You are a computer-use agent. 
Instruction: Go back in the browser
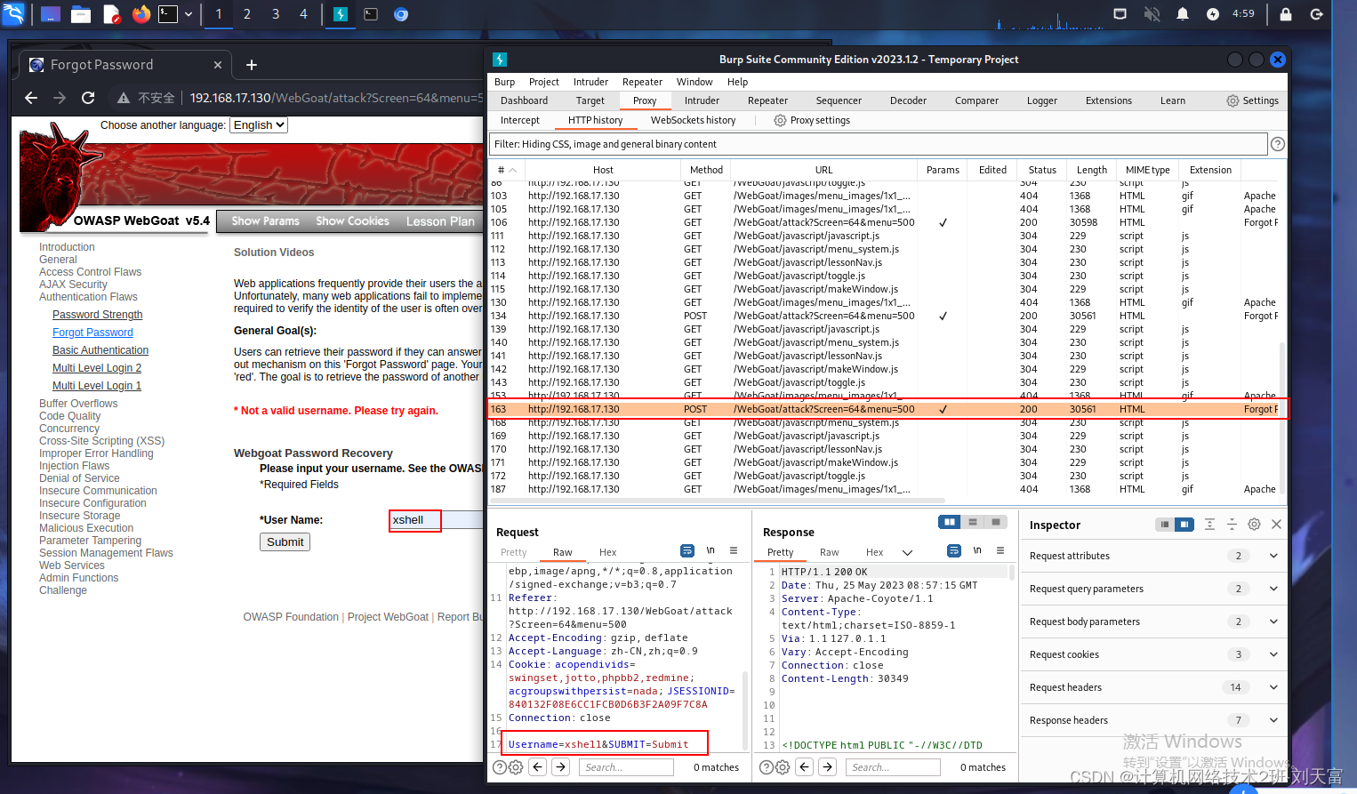31,98
